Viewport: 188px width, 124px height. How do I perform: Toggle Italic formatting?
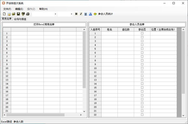pyautogui.click(x=81, y=14)
